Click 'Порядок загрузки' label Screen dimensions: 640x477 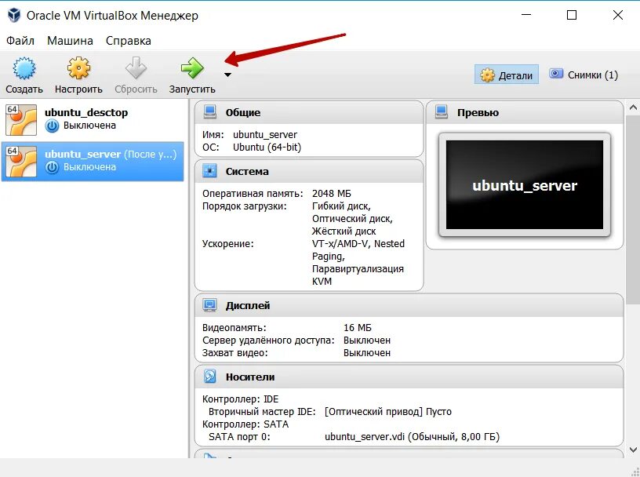[x=245, y=206]
